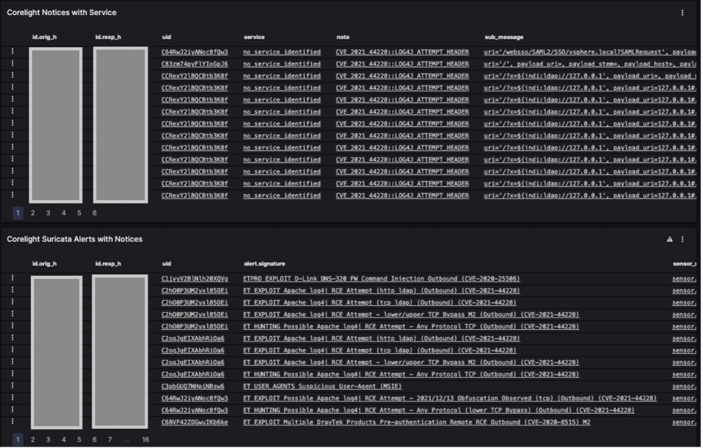The image size is (703, 448).
Task: Open row actions for D-Link DNS-320 alert row
Action: pos(12,279)
